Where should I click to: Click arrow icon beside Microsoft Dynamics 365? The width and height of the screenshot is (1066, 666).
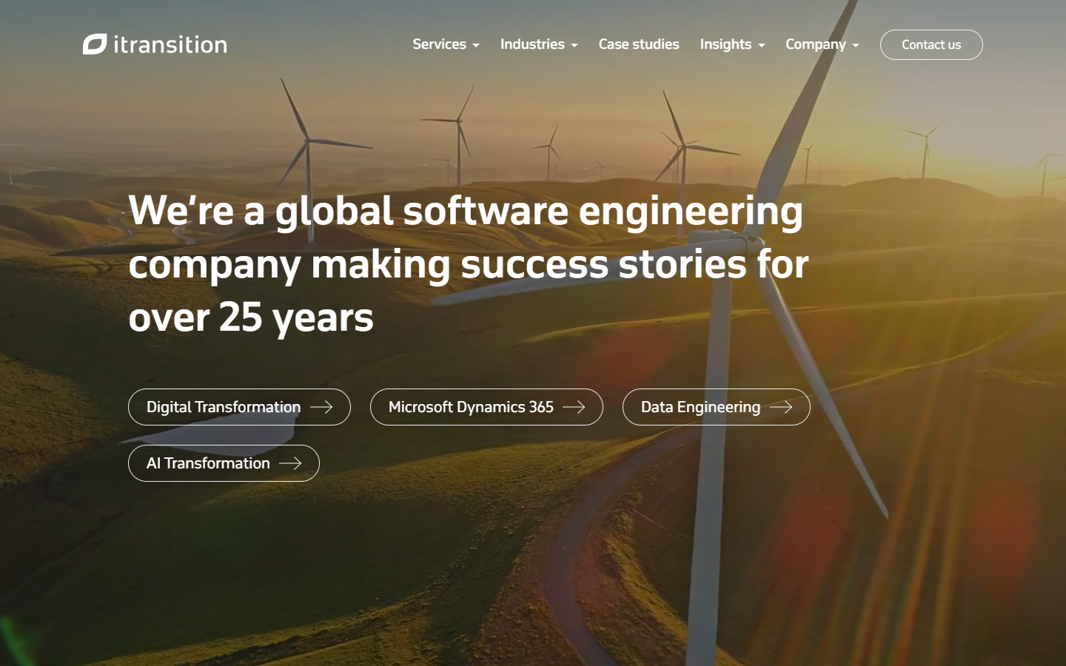pos(574,407)
